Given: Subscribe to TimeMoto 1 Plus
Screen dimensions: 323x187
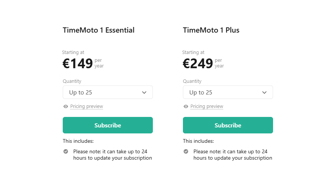Looking at the screenshot, I should 228,125.
